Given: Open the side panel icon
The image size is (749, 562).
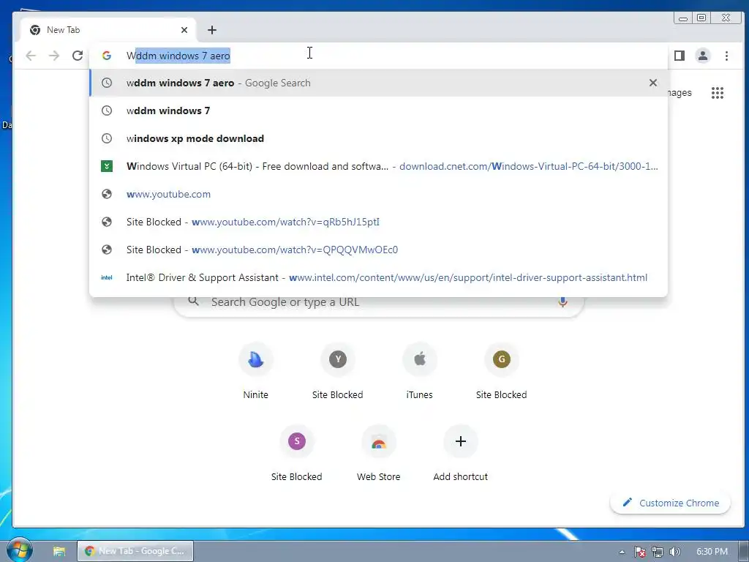Looking at the screenshot, I should pyautogui.click(x=680, y=56).
